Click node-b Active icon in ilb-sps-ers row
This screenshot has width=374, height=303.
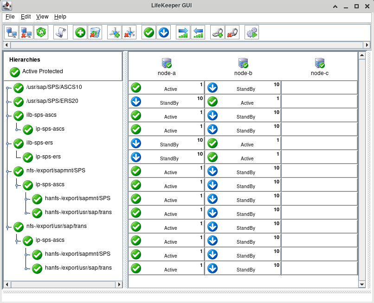(213, 143)
